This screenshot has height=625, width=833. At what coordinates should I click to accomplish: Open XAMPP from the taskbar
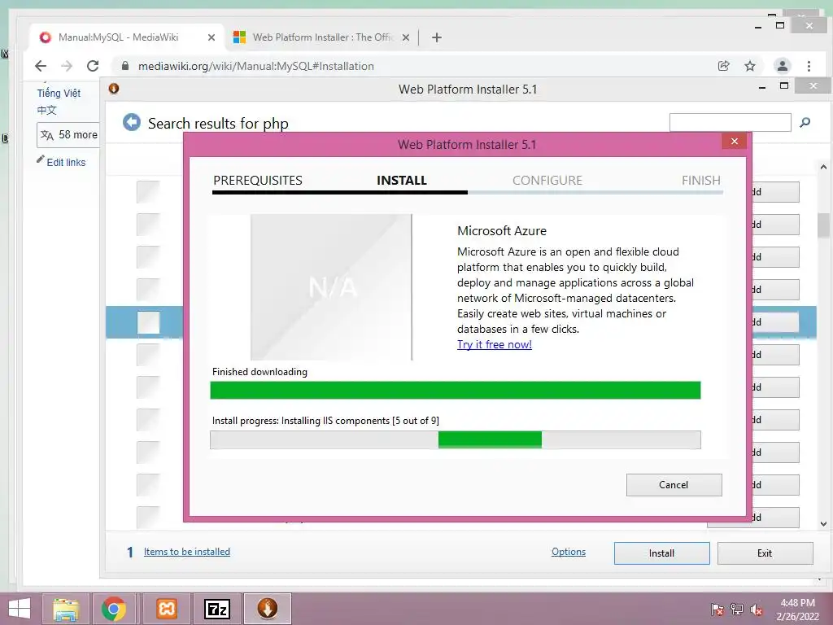[166, 609]
